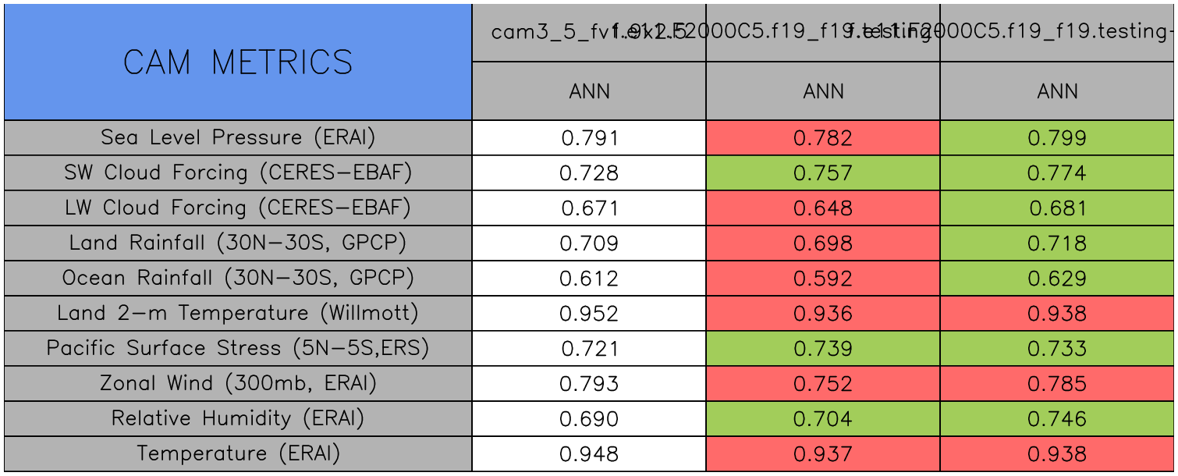Image resolution: width=1178 pixels, height=476 pixels.
Task: Select the Pacific Surface Stress row label
Action: [238, 349]
